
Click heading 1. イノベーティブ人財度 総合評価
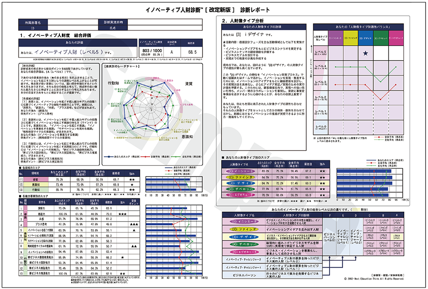pos(56,36)
